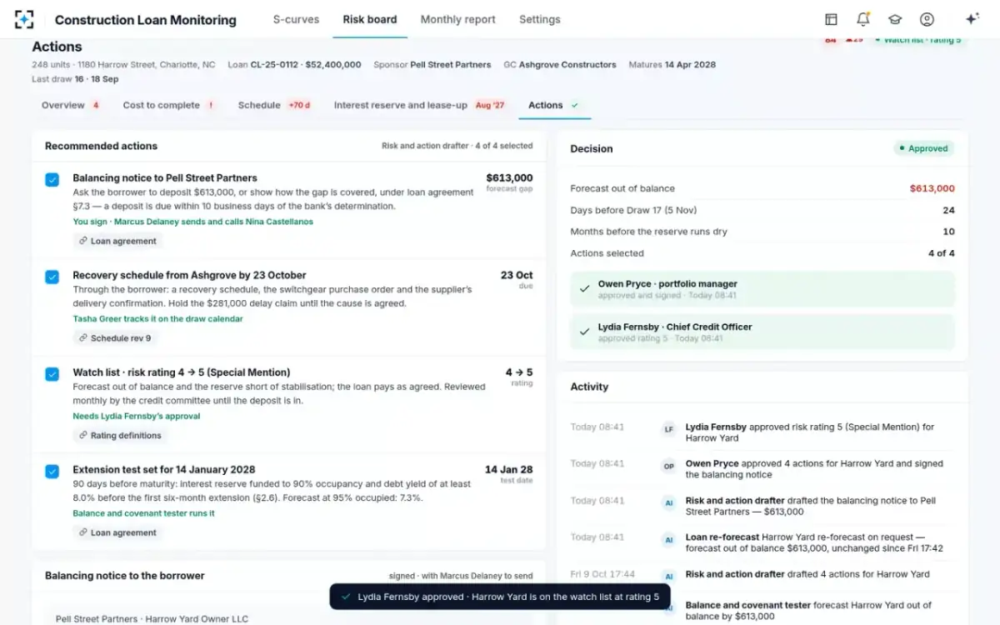Click the link icon in Rating definitions chip
Image resolution: width=1000 pixels, height=625 pixels.
pyautogui.click(x=82, y=435)
